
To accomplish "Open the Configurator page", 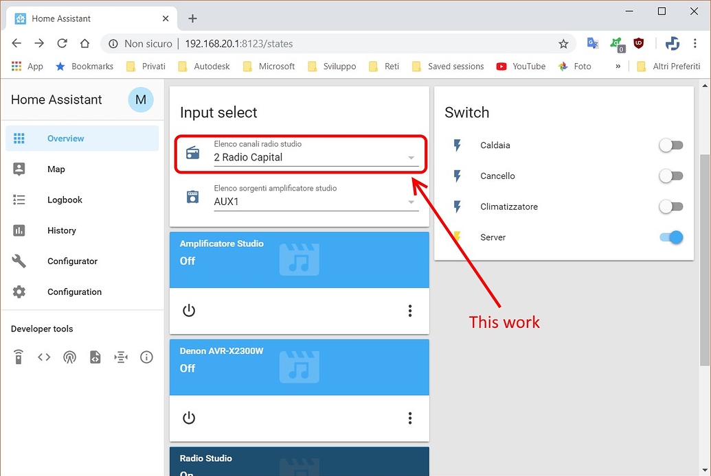I will point(74,261).
